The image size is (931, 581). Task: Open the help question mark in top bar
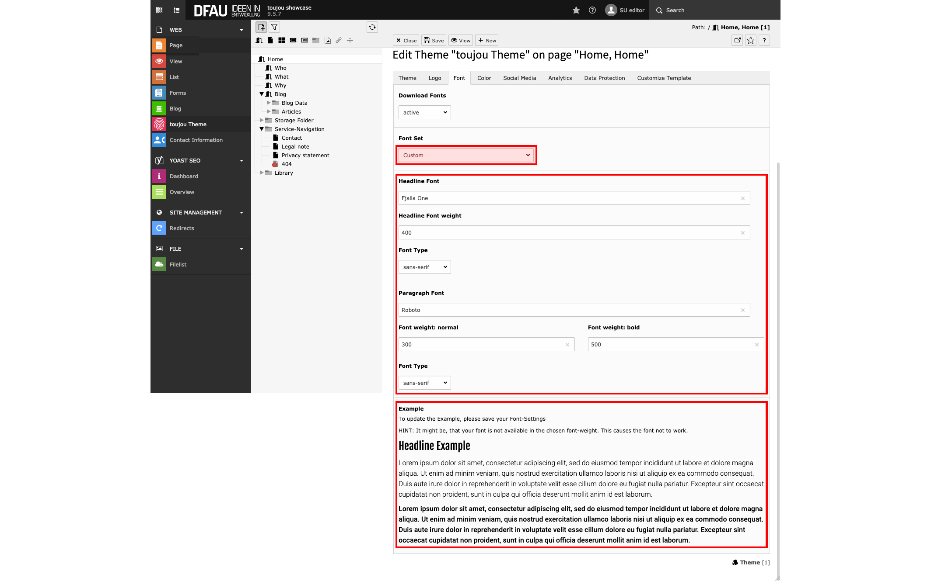pos(592,10)
